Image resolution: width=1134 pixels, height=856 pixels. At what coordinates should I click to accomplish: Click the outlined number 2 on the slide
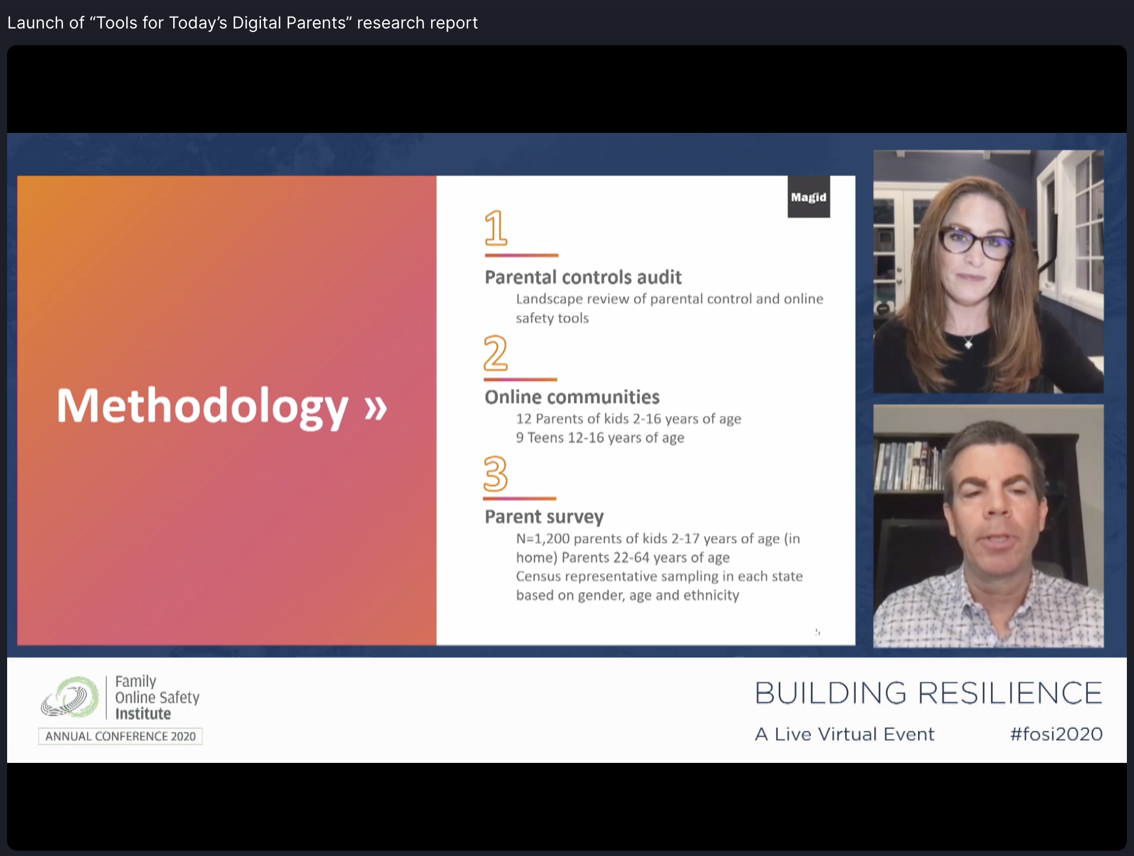coord(496,352)
